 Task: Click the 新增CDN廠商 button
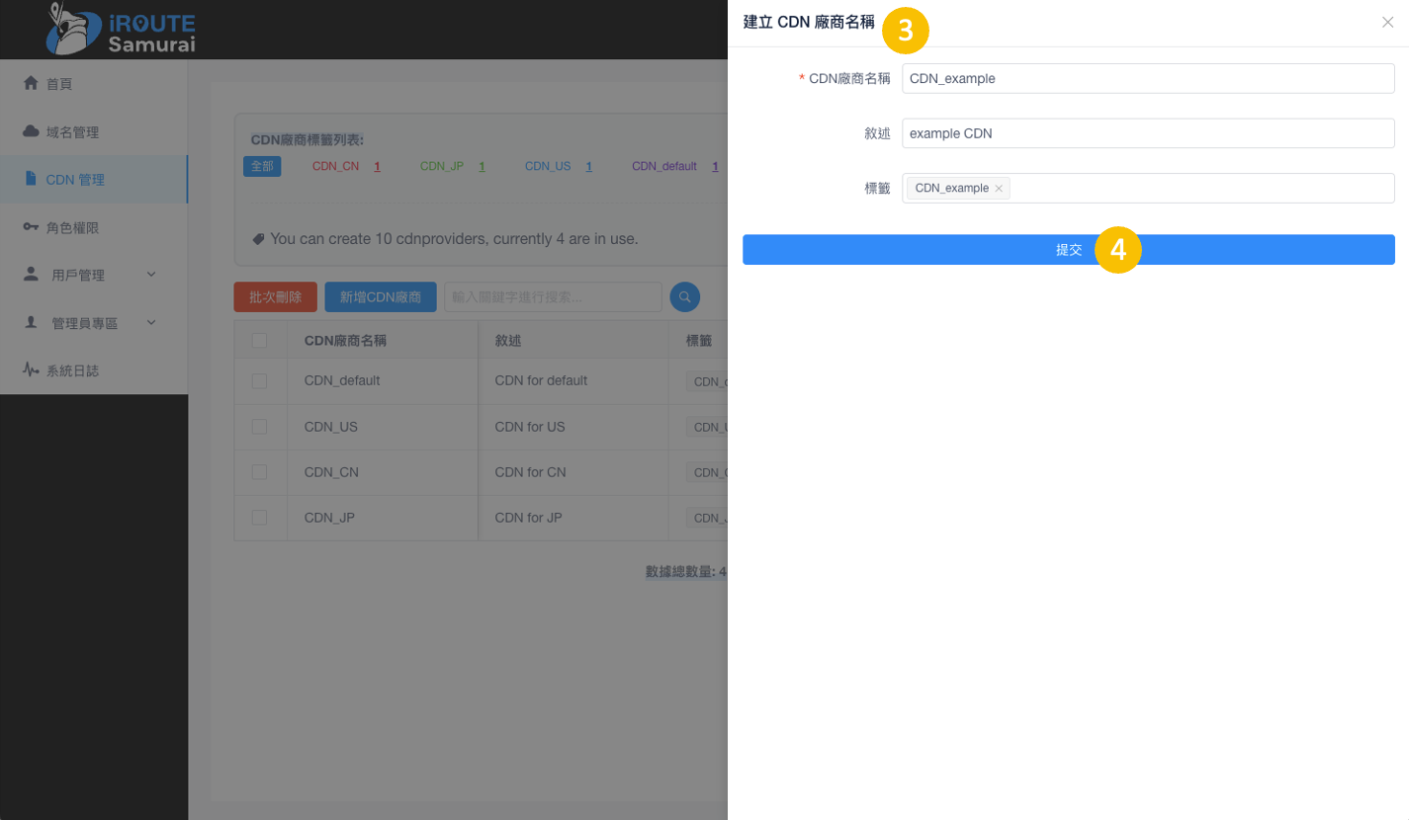[381, 296]
